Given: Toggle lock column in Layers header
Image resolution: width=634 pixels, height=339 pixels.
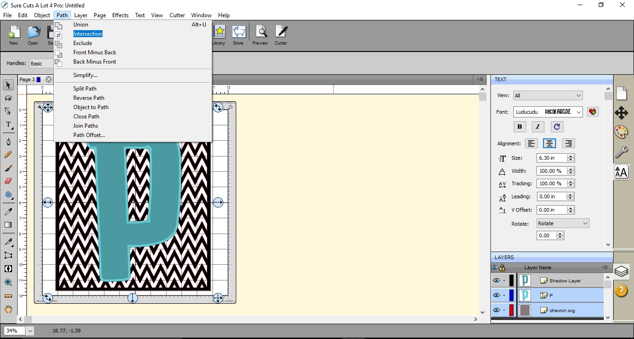Looking at the screenshot, I should (x=502, y=267).
